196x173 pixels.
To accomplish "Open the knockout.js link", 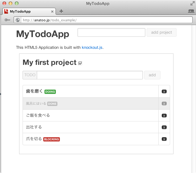I will click(x=92, y=48).
